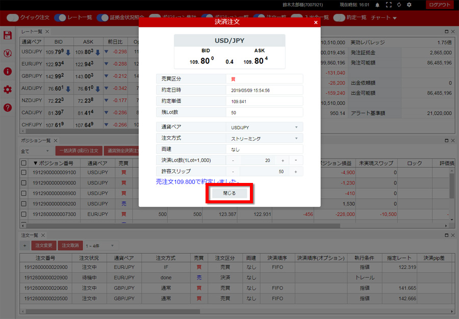The image size is (459, 319).
Task: Decrease 許容スリップ with minus button
Action: tap(233, 172)
